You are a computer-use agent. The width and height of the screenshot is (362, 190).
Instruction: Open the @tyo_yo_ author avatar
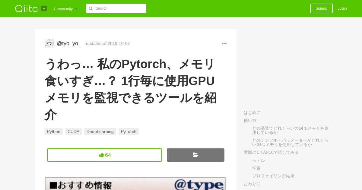coord(49,43)
